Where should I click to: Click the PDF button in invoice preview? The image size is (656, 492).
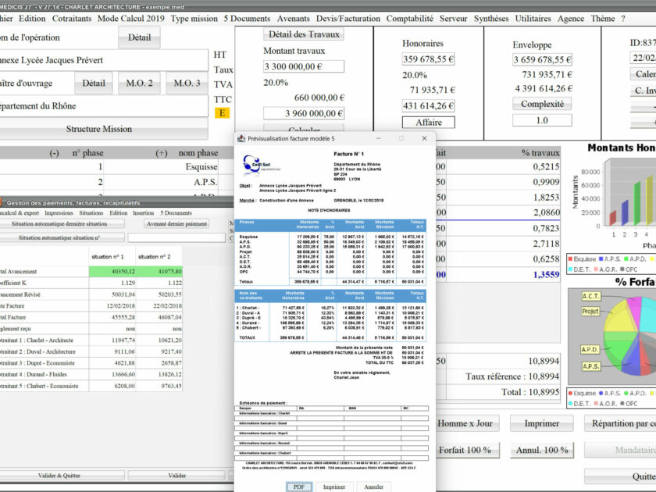coord(298,487)
